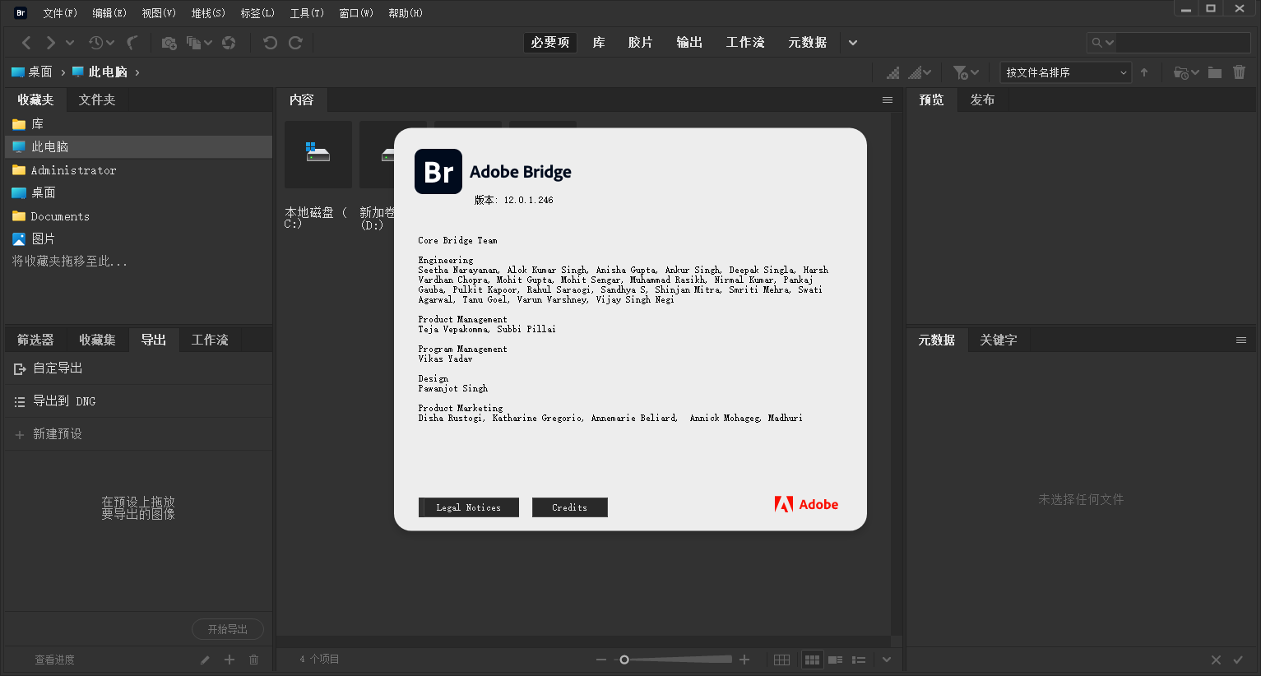The height and width of the screenshot is (676, 1261).
Task: Expand the view options chevron at bottom right
Action: click(x=886, y=659)
